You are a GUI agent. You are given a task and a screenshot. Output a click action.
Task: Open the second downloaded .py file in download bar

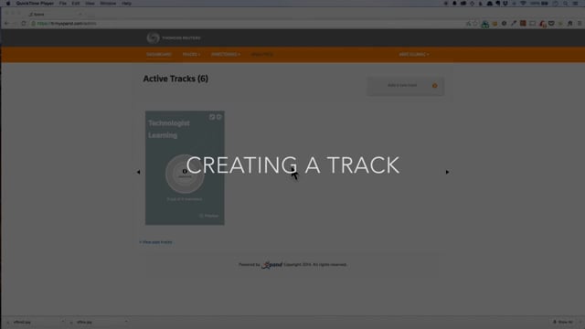click(84, 322)
